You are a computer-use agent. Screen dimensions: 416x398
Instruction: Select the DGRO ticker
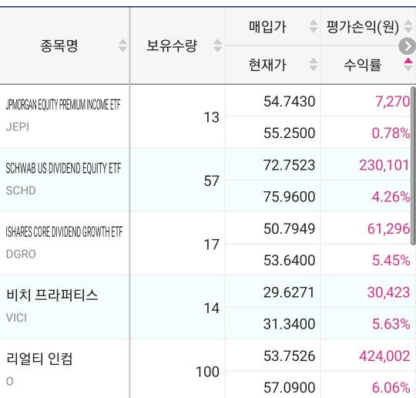coord(21,255)
